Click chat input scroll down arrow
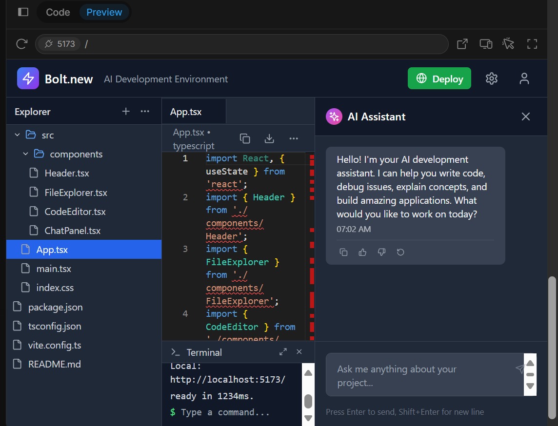The width and height of the screenshot is (558, 426). tap(530, 386)
